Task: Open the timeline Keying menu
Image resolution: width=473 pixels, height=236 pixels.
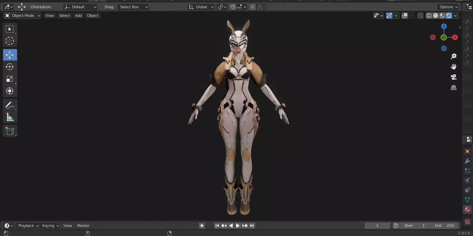Action: click(x=50, y=226)
